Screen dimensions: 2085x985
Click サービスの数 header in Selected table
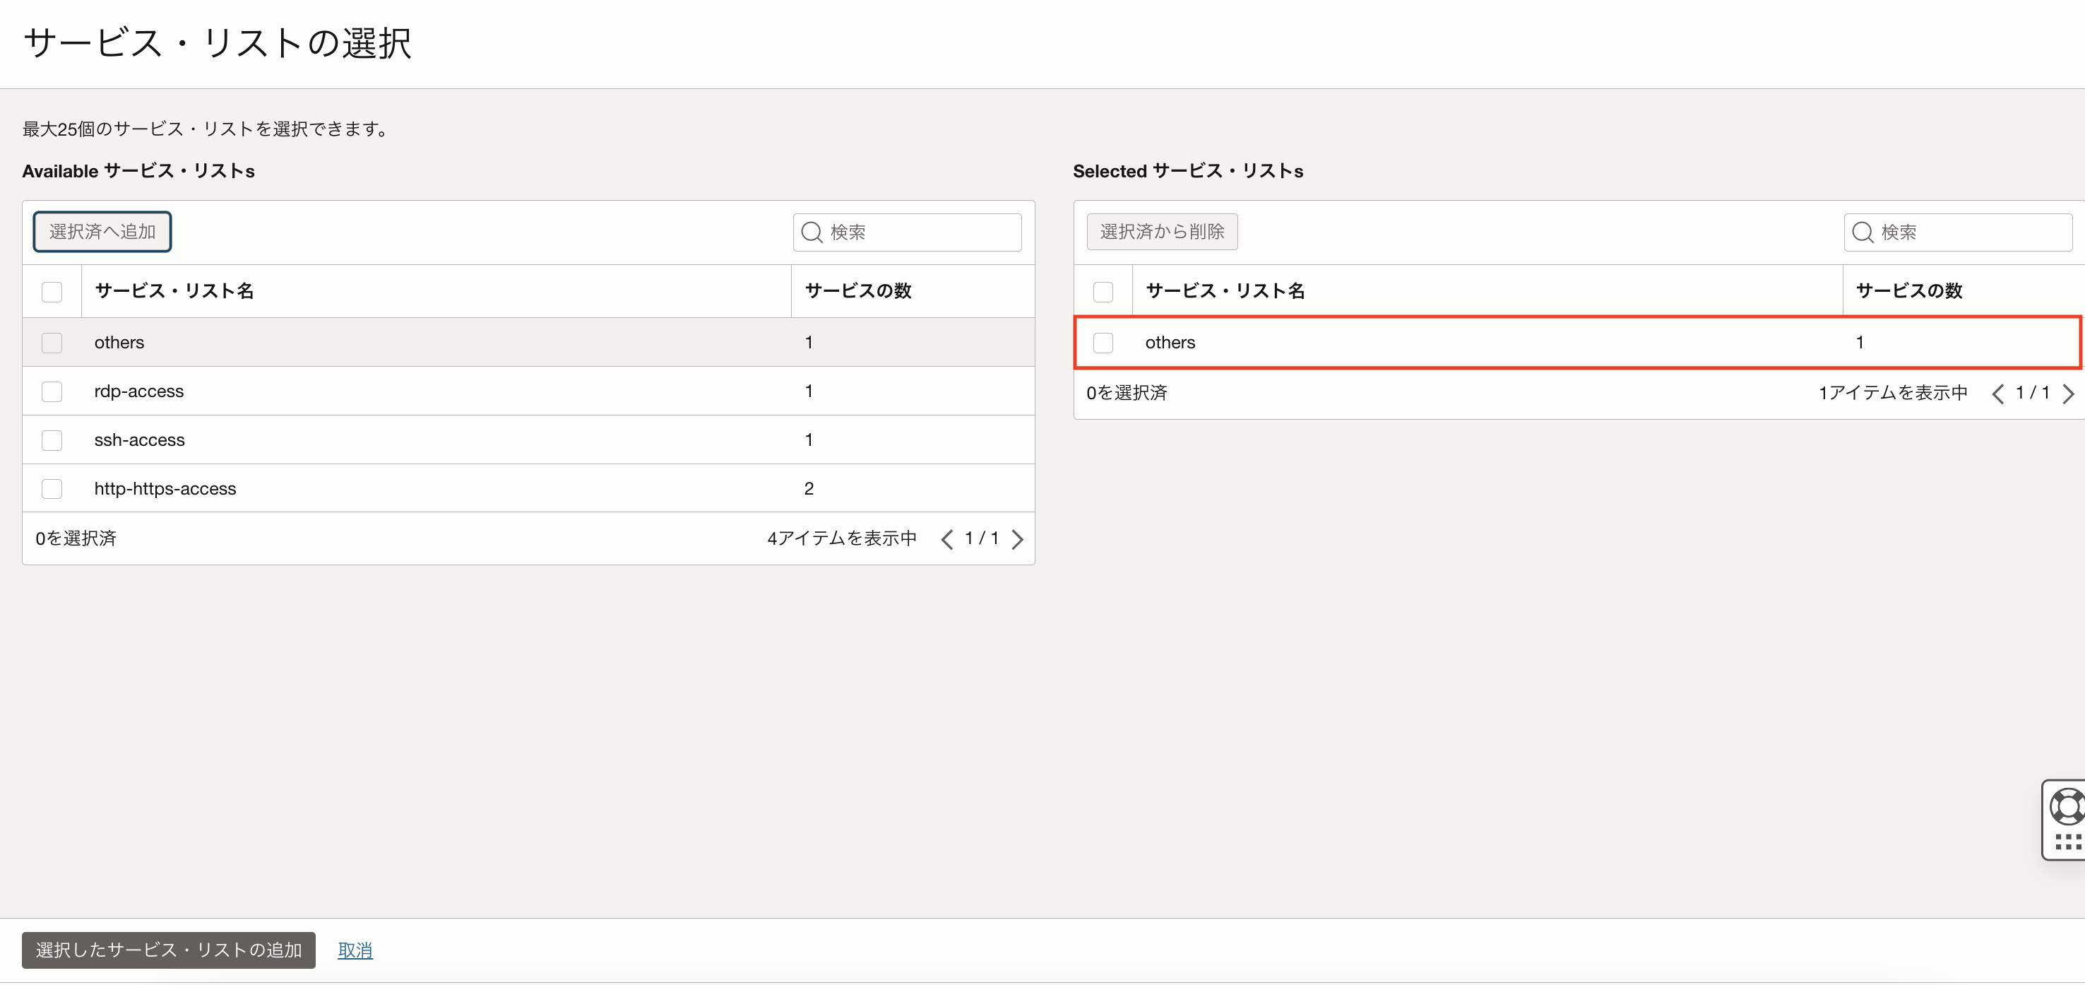pos(1908,291)
